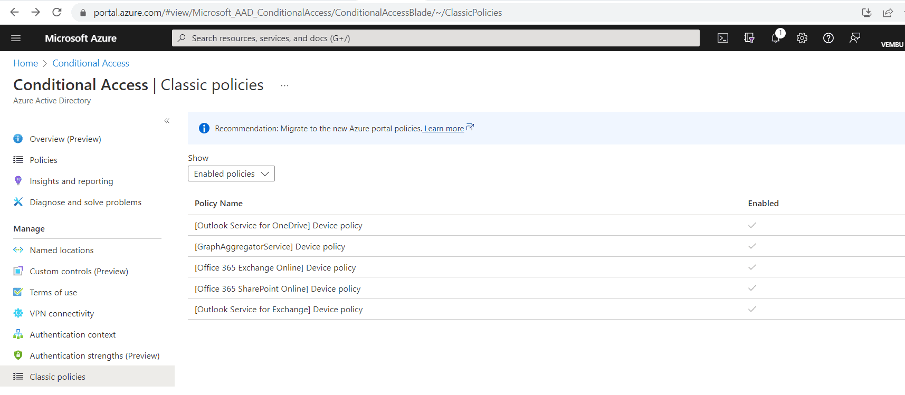Sort by Policy Name column header
Viewport: 905px width, 395px height.
218,203
